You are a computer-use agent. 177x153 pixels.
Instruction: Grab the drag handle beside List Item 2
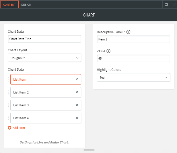8,92
